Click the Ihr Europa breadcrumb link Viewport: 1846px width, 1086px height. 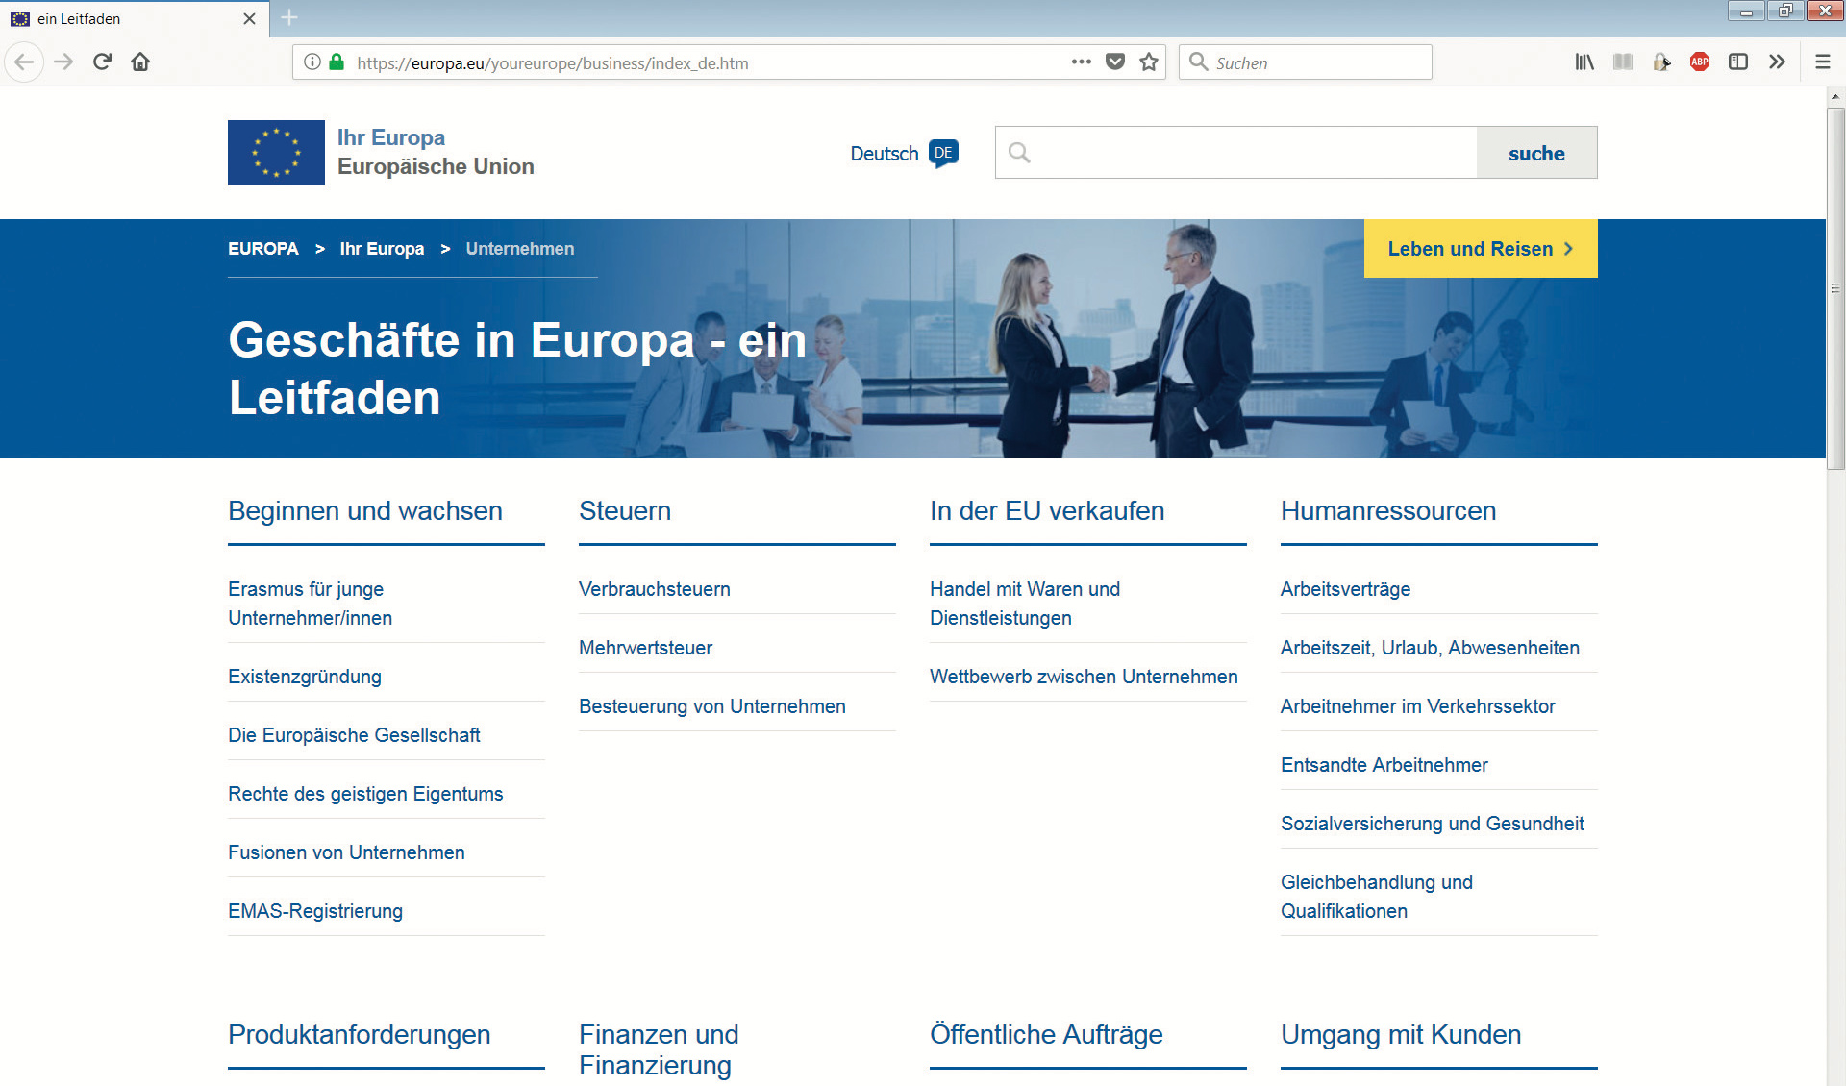(x=382, y=249)
